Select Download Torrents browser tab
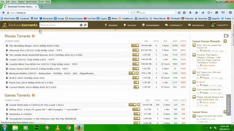This screenshot has width=234, height=131. pos(20,7)
